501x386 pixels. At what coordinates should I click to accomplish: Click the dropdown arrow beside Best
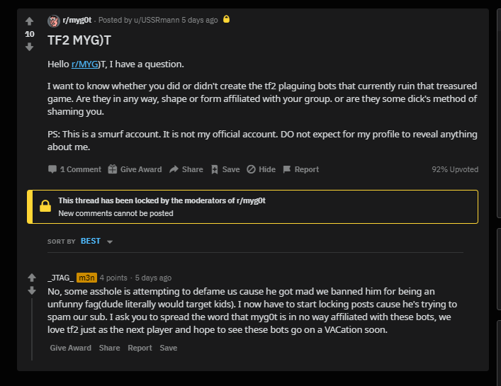pyautogui.click(x=110, y=242)
